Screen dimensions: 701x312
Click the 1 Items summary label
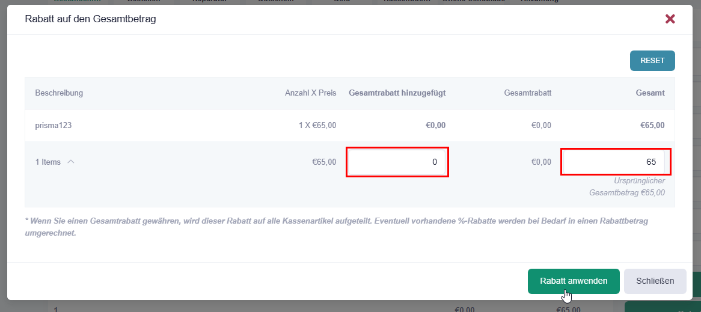click(48, 162)
